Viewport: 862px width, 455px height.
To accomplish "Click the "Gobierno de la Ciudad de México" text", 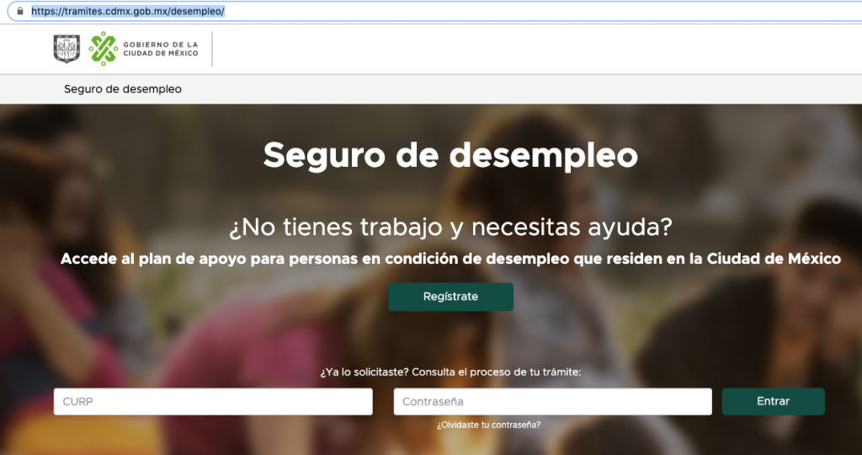I will 161,49.
